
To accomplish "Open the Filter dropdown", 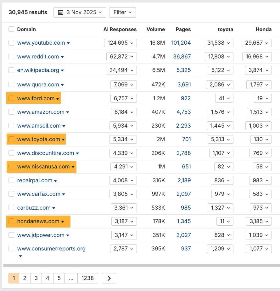I will click(122, 12).
